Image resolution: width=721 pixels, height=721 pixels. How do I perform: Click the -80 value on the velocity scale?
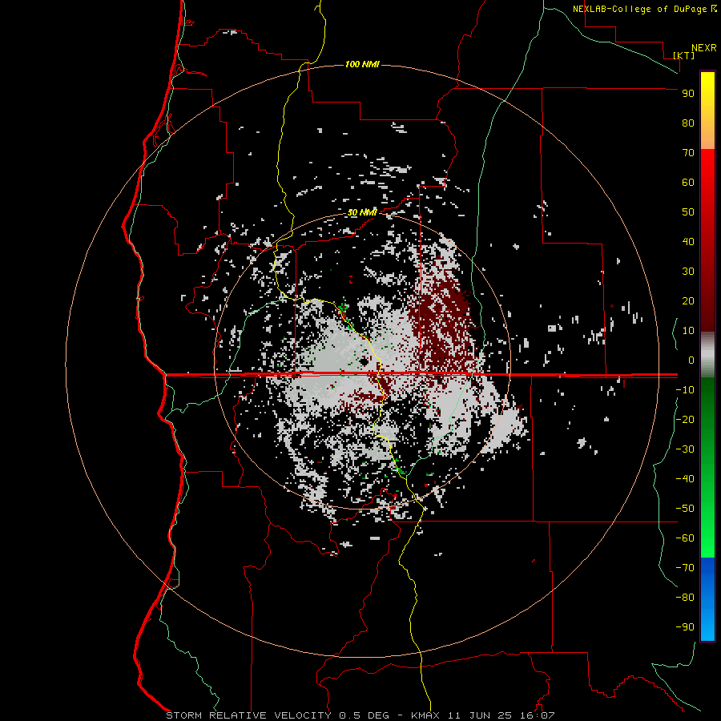685,598
